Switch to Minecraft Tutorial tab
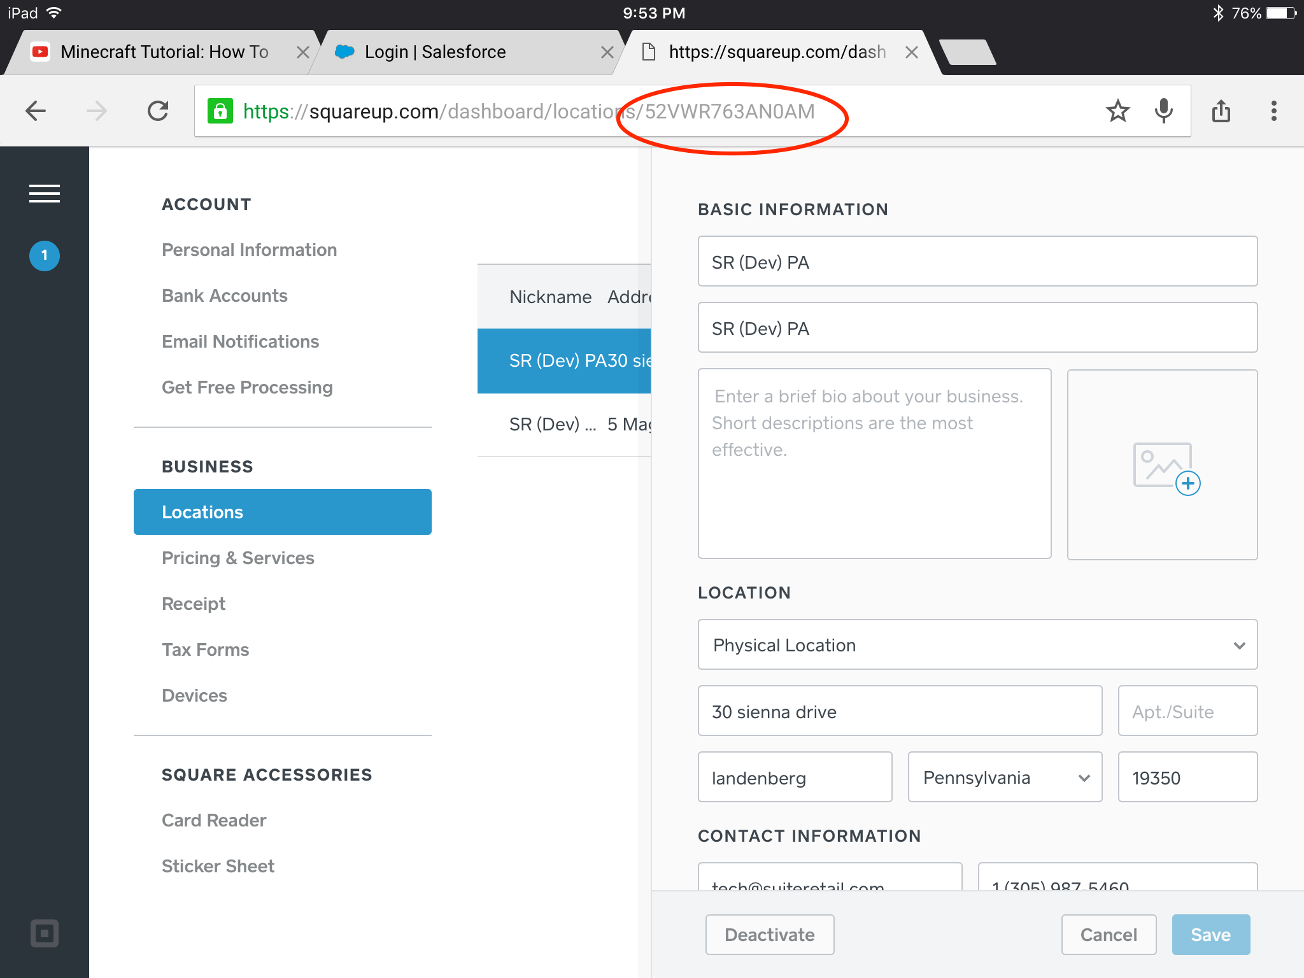Viewport: 1304px width, 978px height. coord(164,52)
